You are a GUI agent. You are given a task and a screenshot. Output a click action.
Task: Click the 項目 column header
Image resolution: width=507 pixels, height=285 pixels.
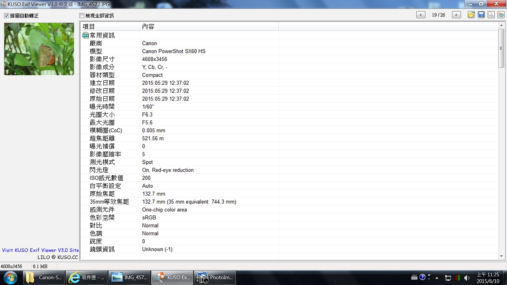point(110,26)
